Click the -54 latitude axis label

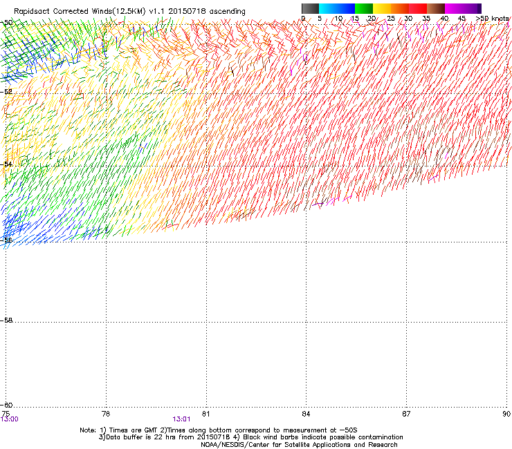pyautogui.click(x=6, y=164)
